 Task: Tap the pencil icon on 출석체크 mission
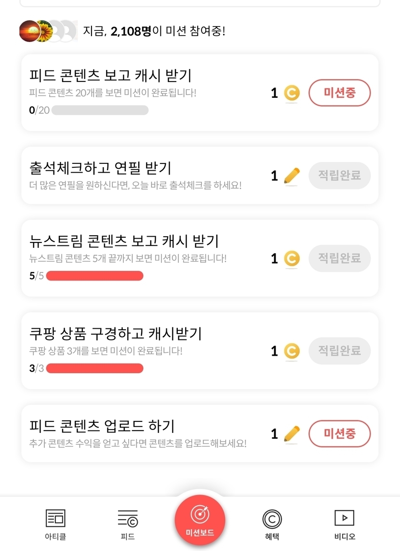click(292, 176)
